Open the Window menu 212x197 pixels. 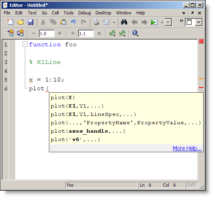pos(123,13)
